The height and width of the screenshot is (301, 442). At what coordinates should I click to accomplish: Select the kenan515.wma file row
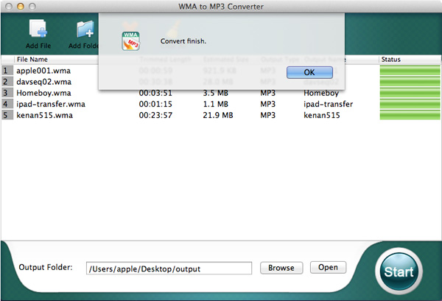coord(43,115)
